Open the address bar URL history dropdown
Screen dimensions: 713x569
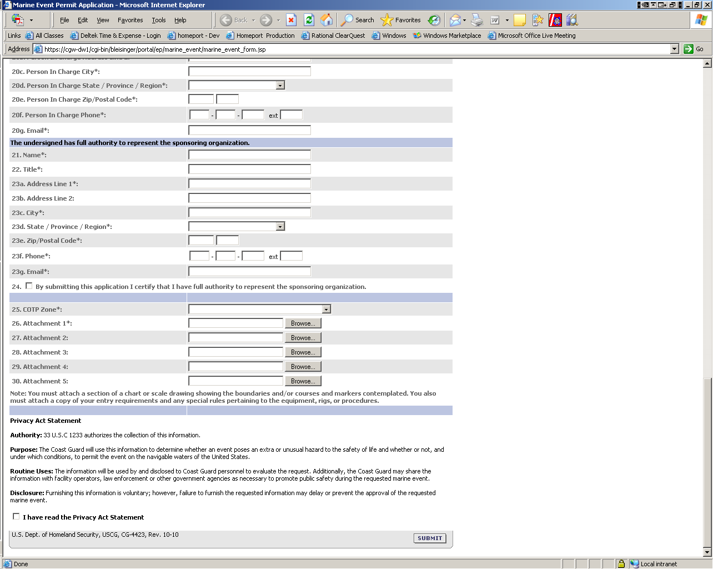pos(674,49)
